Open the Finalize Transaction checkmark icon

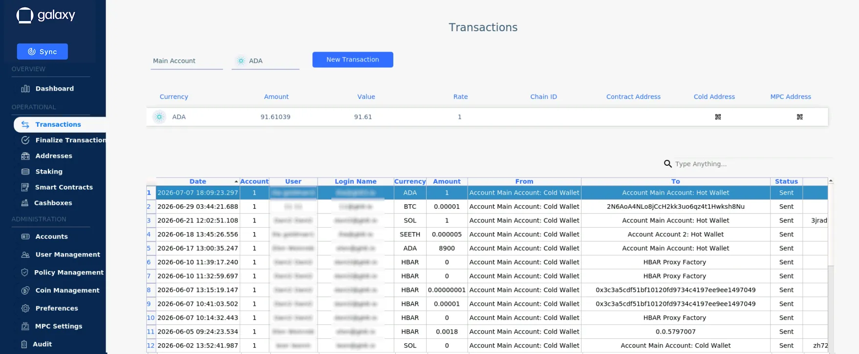coord(25,140)
